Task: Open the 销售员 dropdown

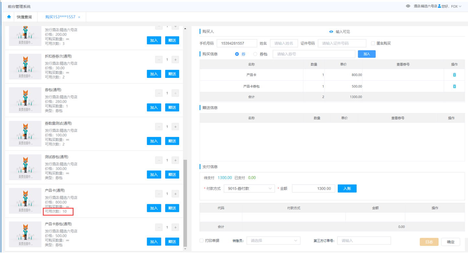Action: coord(273,241)
